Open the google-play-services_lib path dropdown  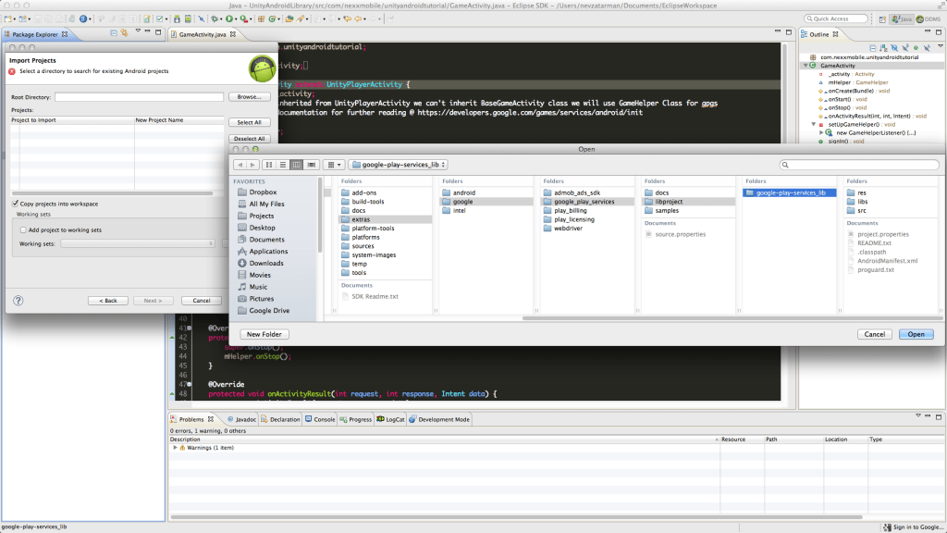pyautogui.click(x=399, y=165)
